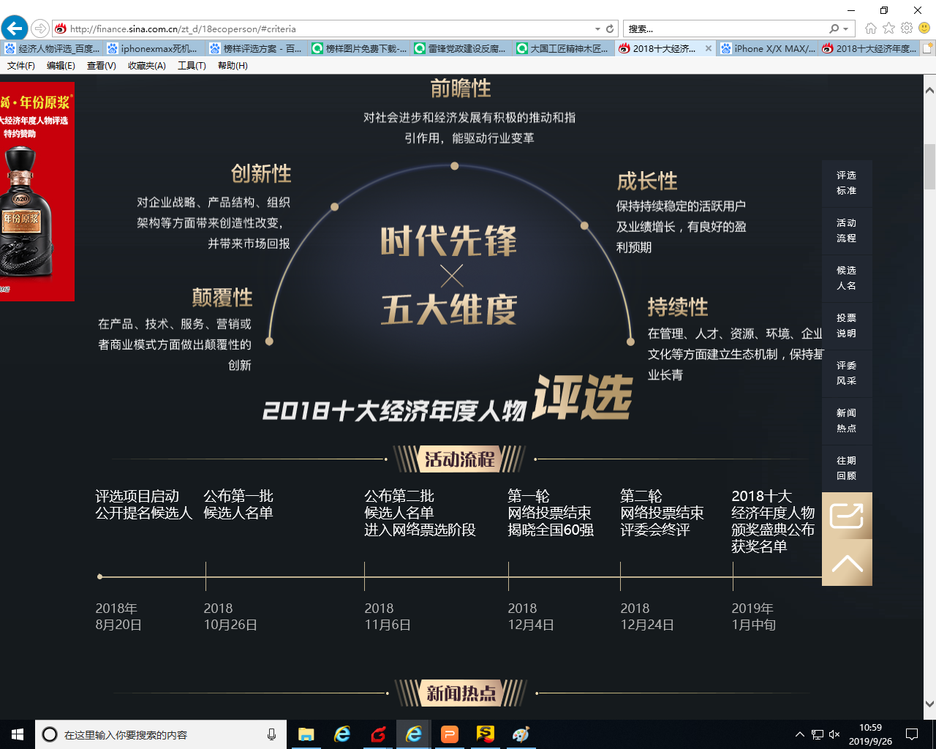Open the 收藏夹(A) menu
The width and height of the screenshot is (936, 749).
click(146, 66)
